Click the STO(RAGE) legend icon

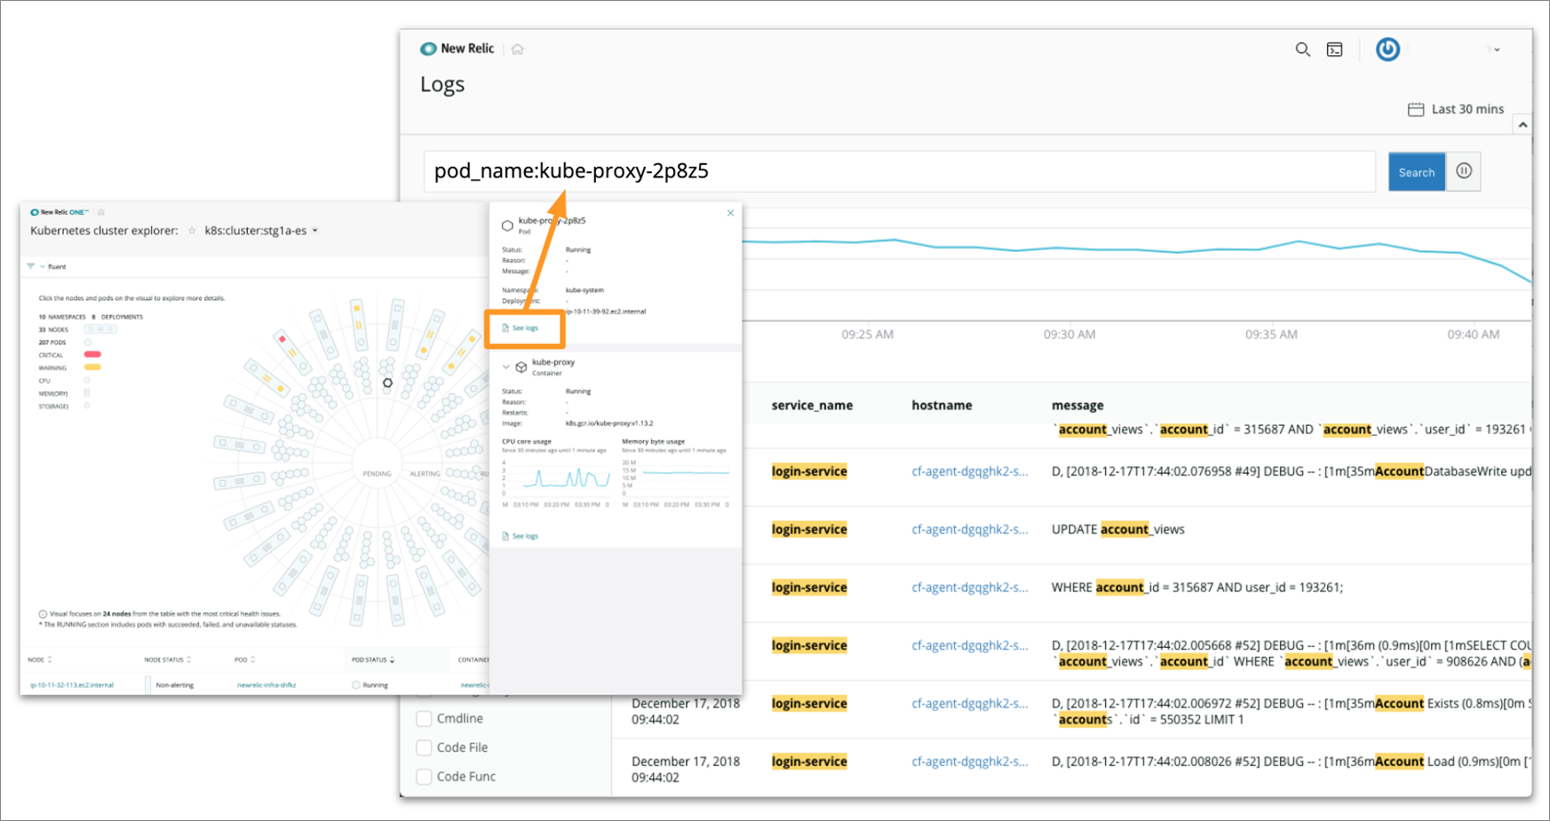click(x=87, y=406)
